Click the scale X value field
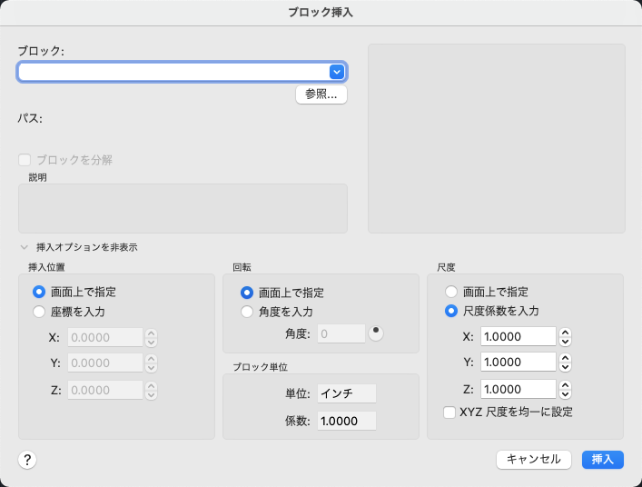The image size is (642, 487). (x=517, y=337)
